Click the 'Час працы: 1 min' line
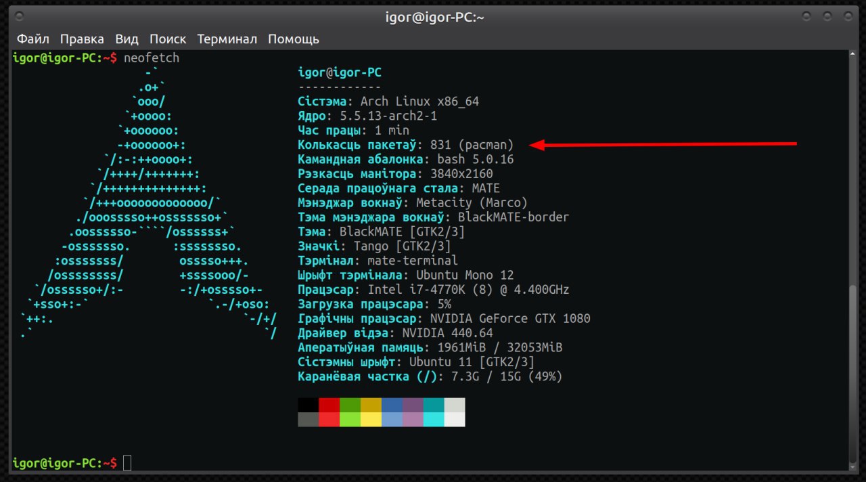This screenshot has height=482, width=866. coord(353,131)
